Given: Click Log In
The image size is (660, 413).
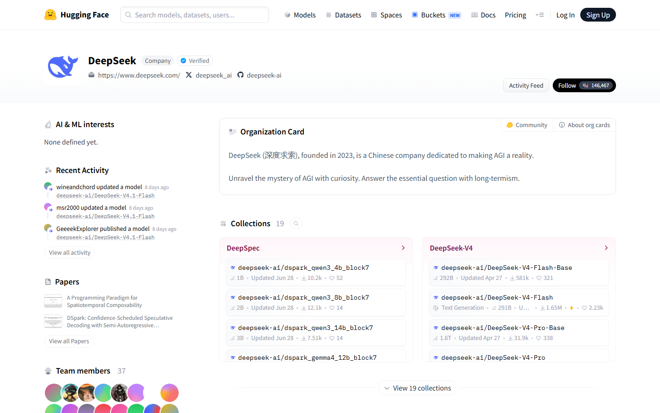Looking at the screenshot, I should point(566,15).
